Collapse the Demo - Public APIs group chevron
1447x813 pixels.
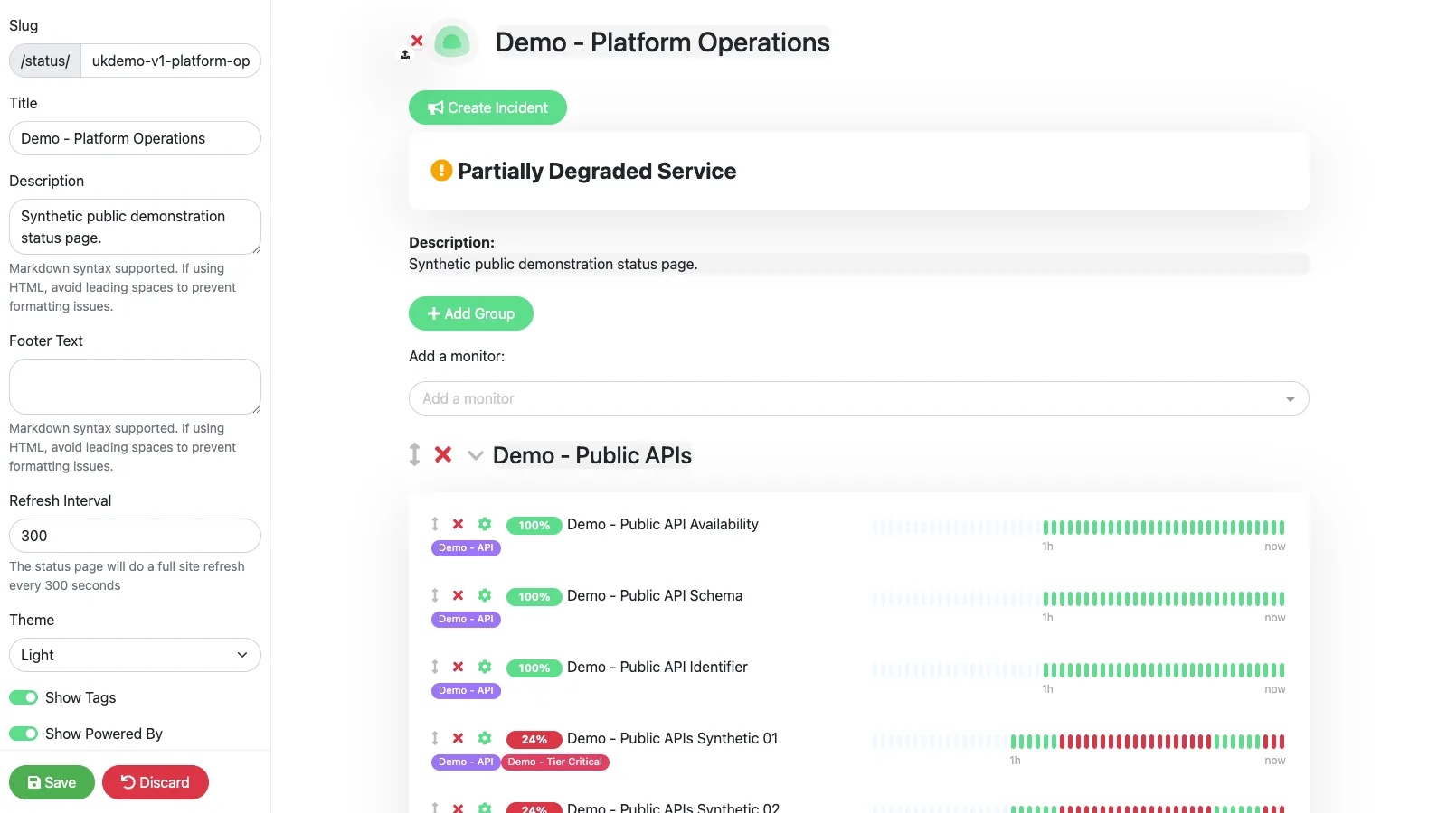point(475,455)
